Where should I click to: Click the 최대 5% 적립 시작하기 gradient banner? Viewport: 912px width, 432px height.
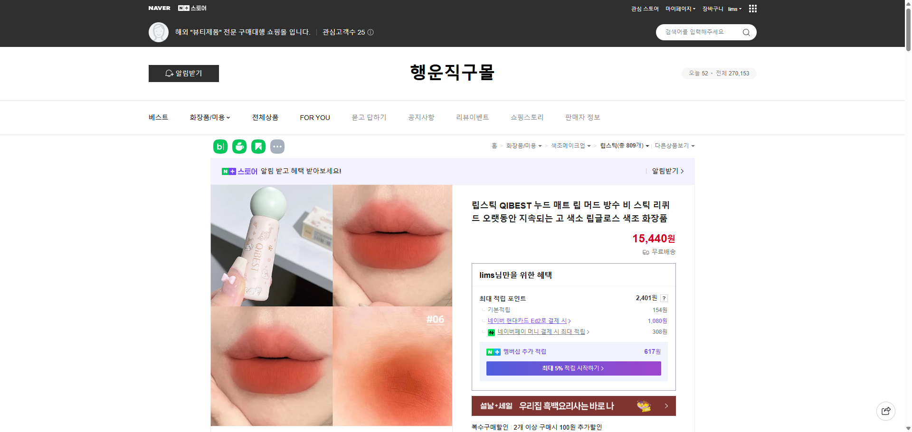pos(573,368)
